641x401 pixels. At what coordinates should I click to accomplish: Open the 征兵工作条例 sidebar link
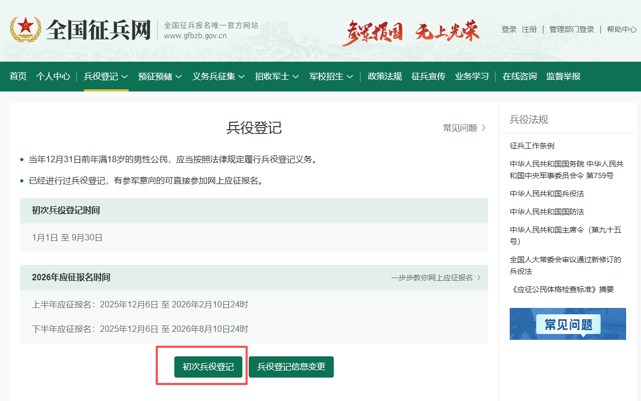click(532, 146)
